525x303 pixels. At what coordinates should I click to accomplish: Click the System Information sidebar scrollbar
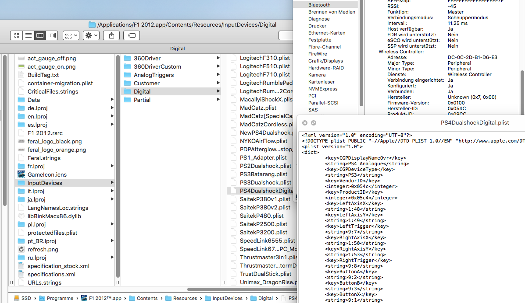tap(361, 53)
